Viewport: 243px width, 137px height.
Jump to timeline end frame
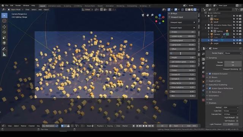pyautogui.click(x=153, y=126)
